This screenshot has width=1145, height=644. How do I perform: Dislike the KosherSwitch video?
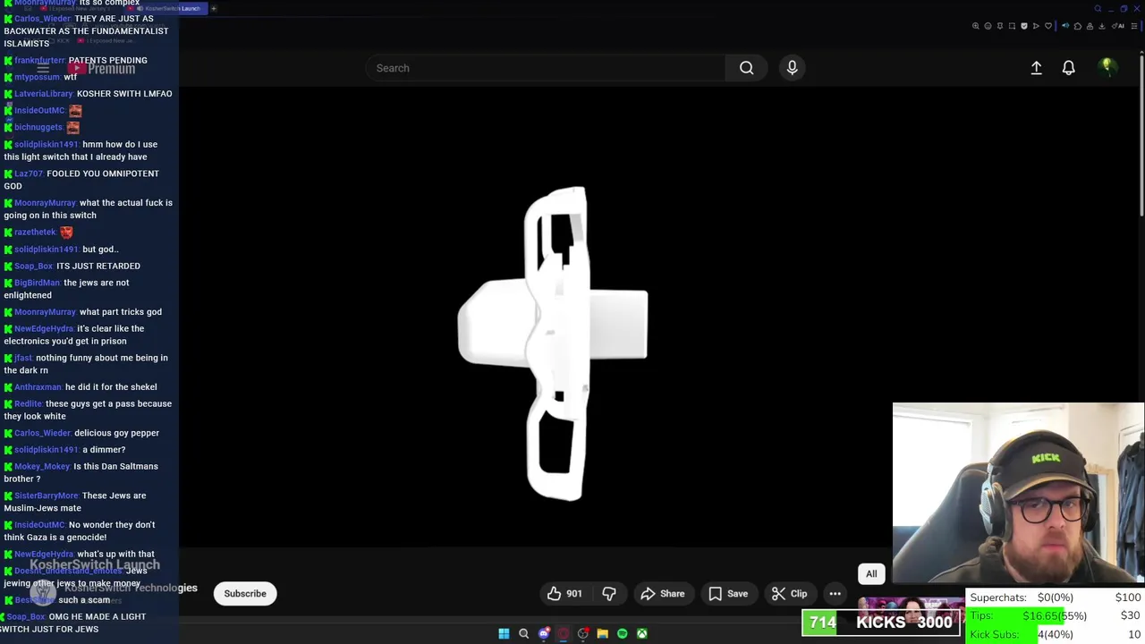click(x=609, y=594)
